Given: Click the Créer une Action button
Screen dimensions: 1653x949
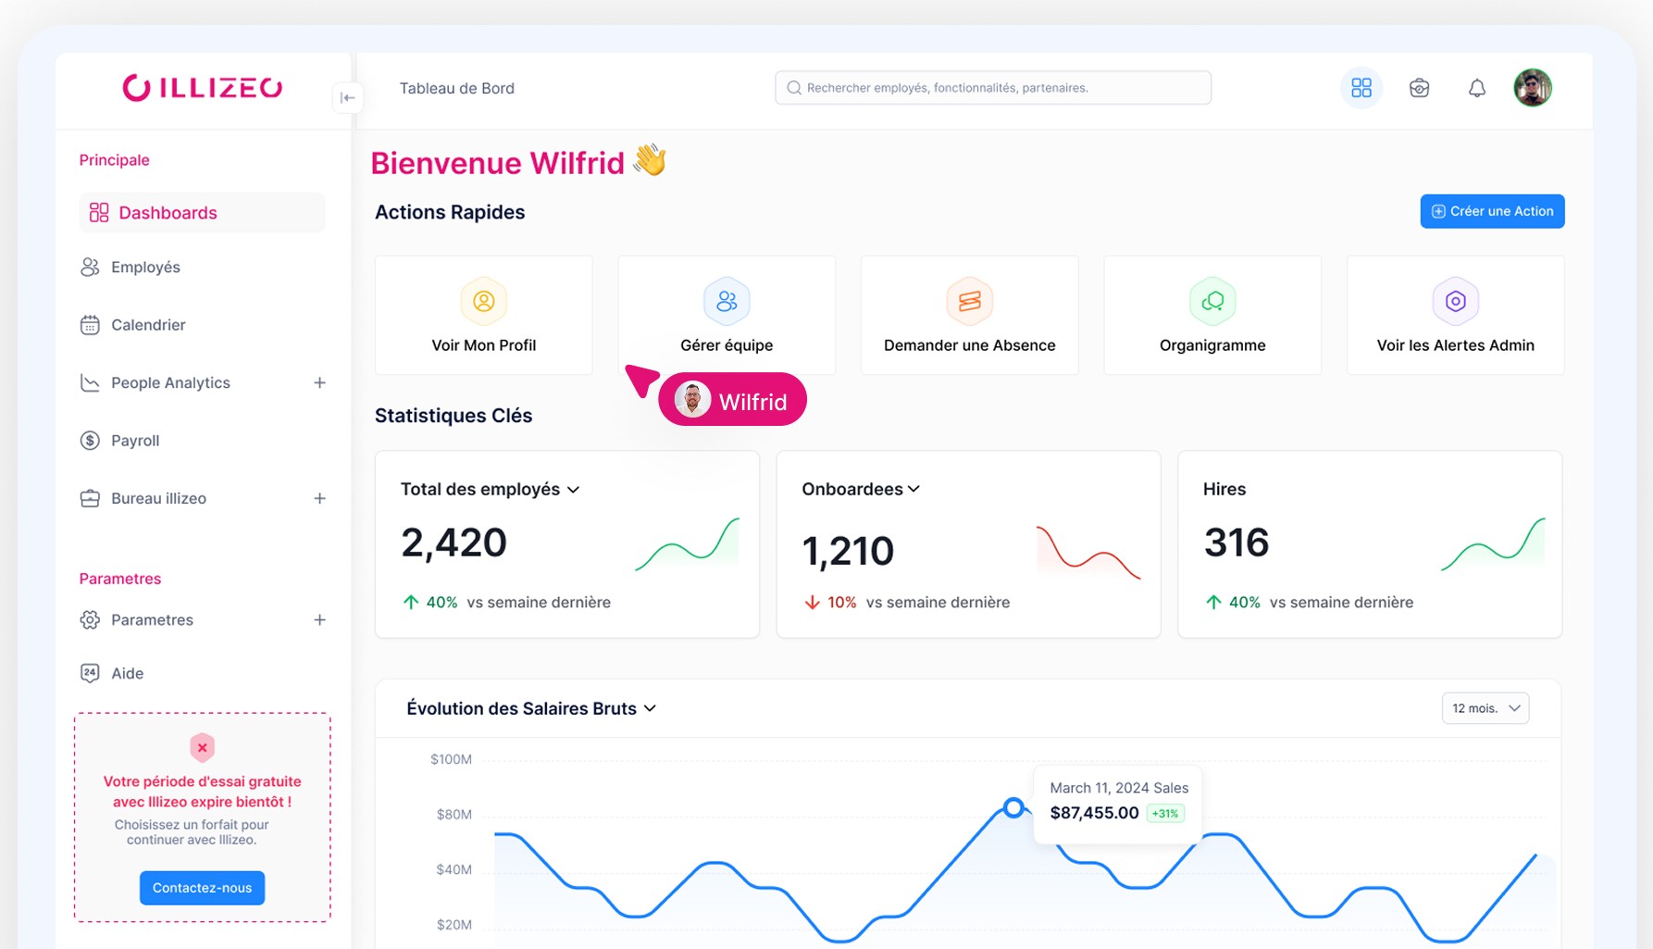Looking at the screenshot, I should [x=1492, y=211].
